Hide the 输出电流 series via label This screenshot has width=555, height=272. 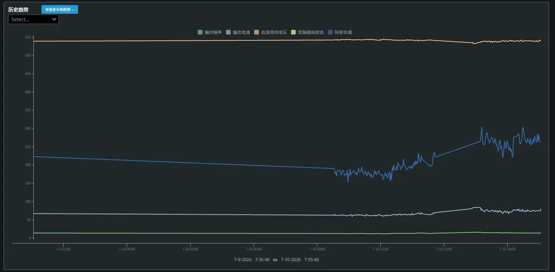point(241,32)
